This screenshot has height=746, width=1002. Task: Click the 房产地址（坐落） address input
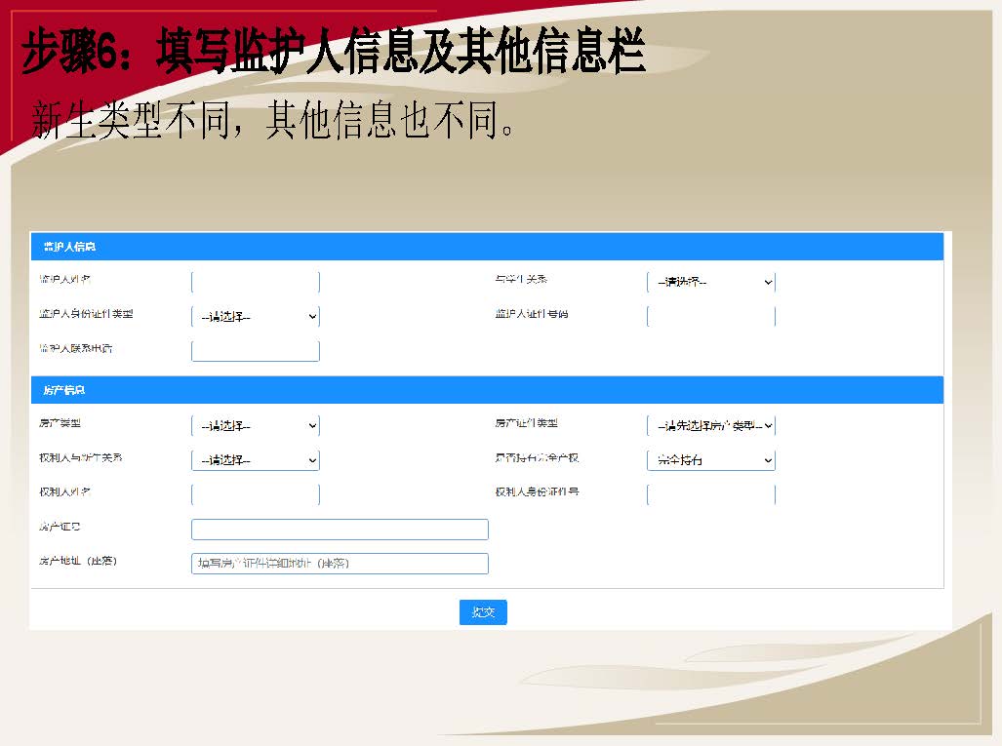(340, 564)
